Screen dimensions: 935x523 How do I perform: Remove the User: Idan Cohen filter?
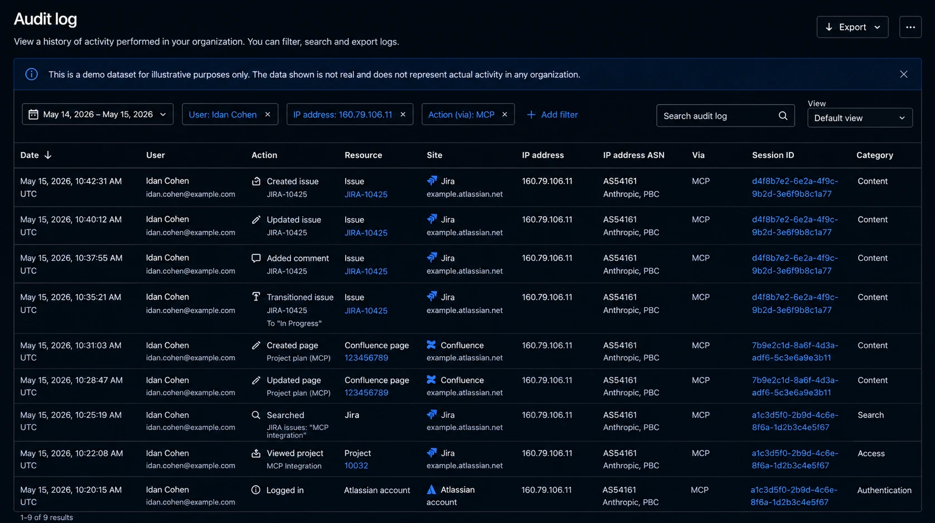click(x=268, y=114)
